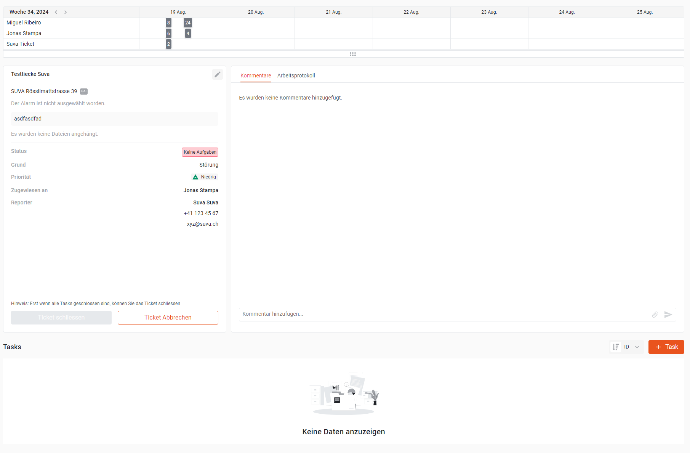Click the previous week arrow

tap(56, 12)
